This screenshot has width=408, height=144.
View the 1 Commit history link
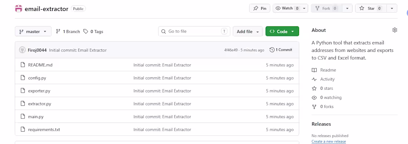point(281,50)
